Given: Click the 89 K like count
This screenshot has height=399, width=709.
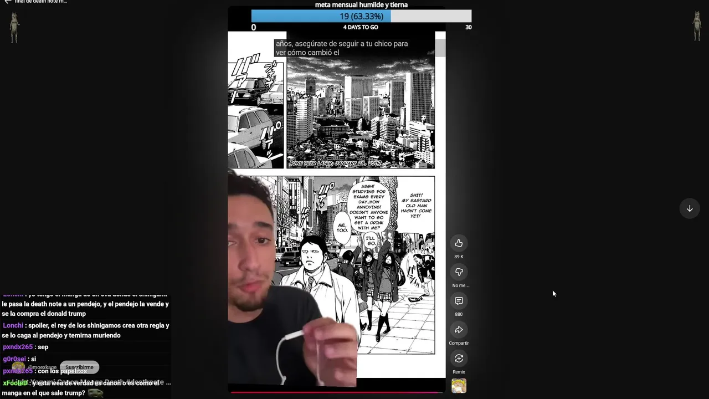Looking at the screenshot, I should click(459, 257).
